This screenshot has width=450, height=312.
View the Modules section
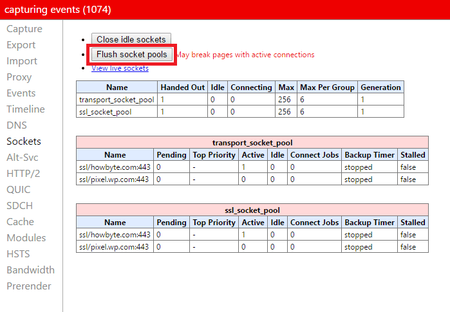26,238
